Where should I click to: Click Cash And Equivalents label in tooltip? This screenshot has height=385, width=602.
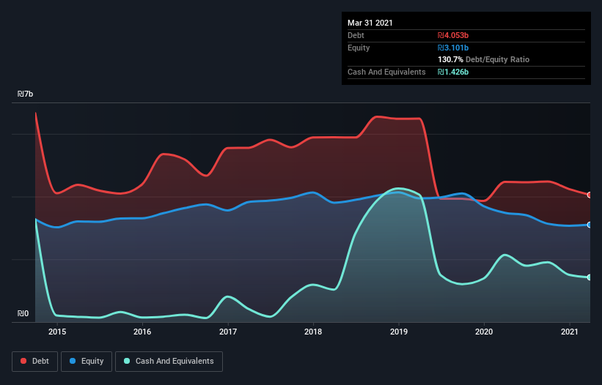[x=386, y=72]
